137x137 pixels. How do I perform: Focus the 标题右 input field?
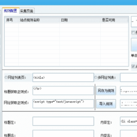(x=63, y=134)
